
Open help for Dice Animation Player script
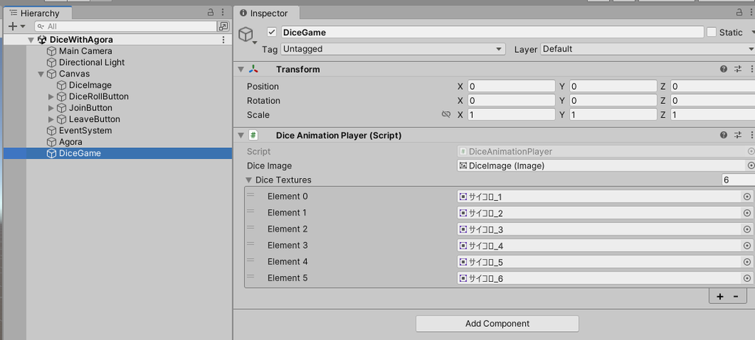pyautogui.click(x=723, y=135)
